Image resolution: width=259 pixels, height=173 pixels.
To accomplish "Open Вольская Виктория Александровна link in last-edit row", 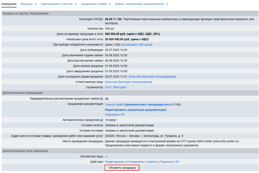I will point(152,77).
